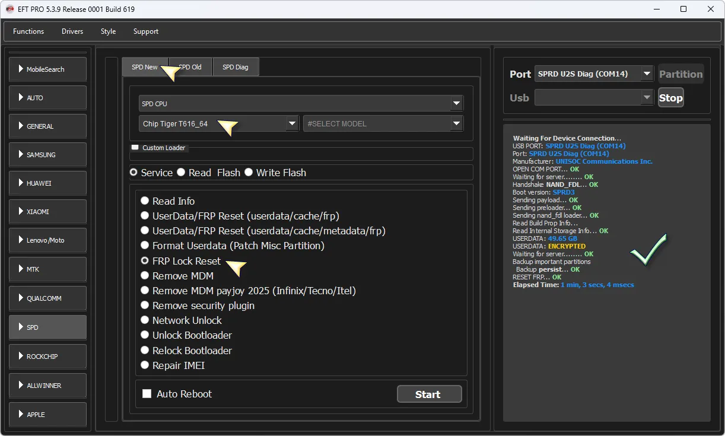Enable the Auto Reboot checkbox
725x436 pixels.
point(147,394)
